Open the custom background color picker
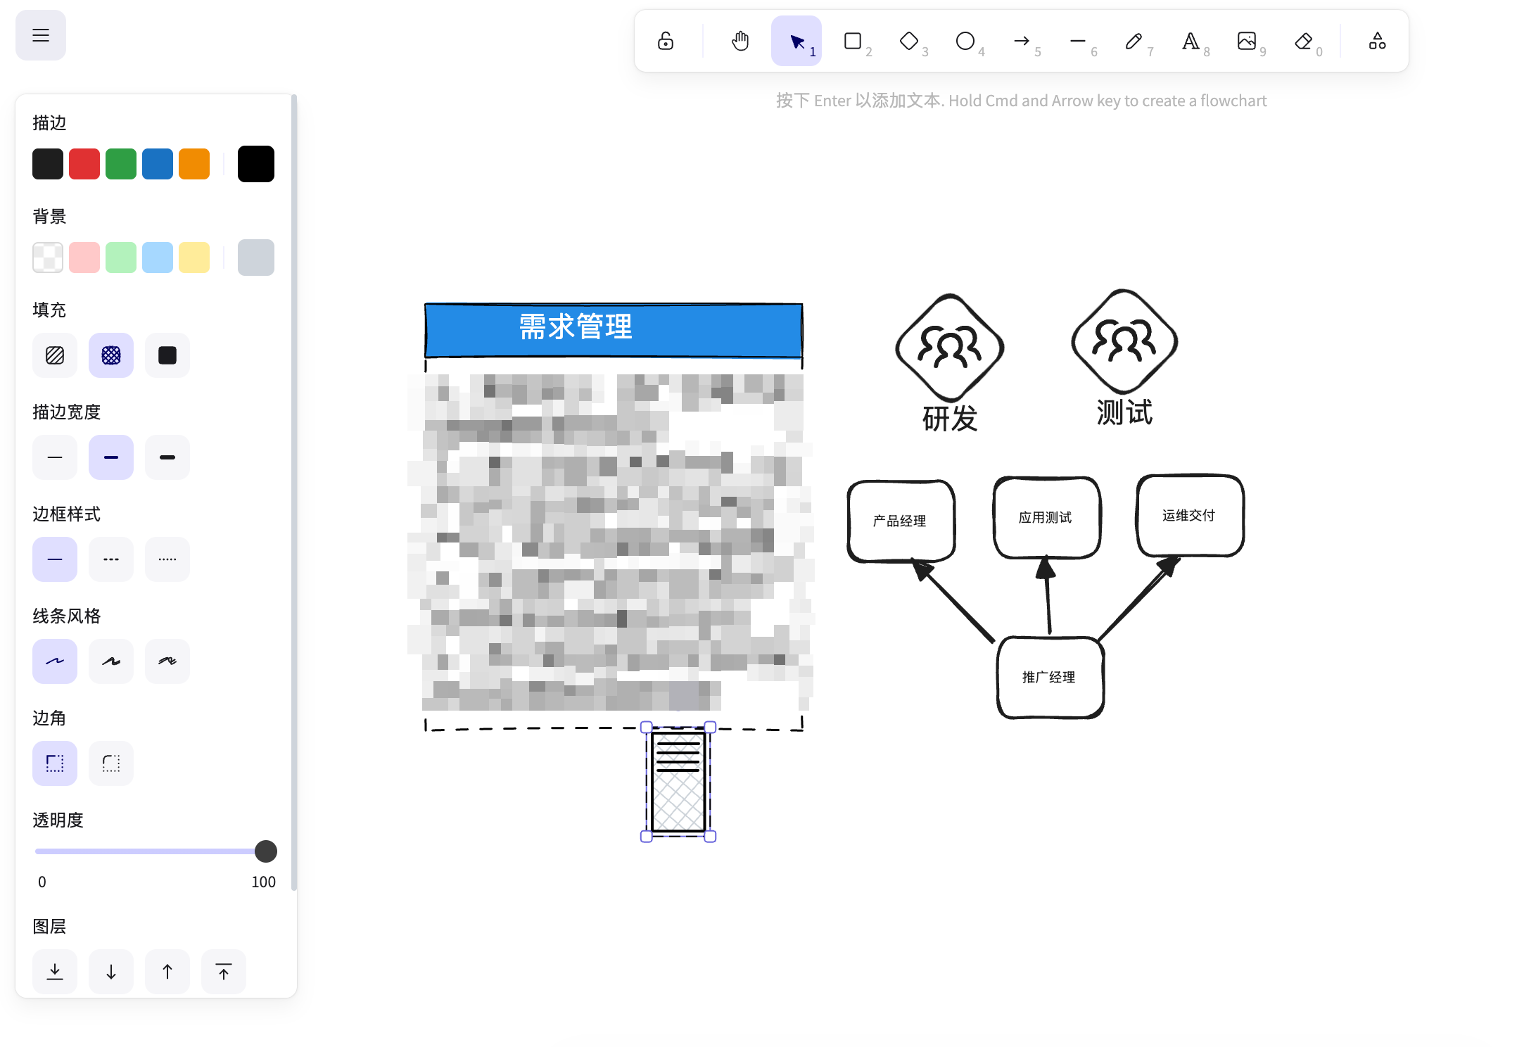 coord(256,258)
